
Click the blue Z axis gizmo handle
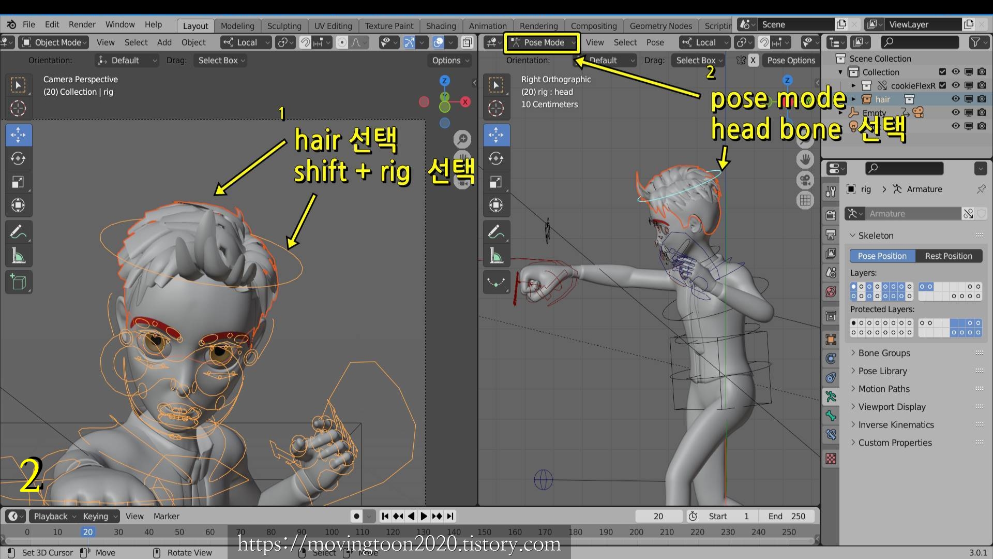[x=444, y=81]
